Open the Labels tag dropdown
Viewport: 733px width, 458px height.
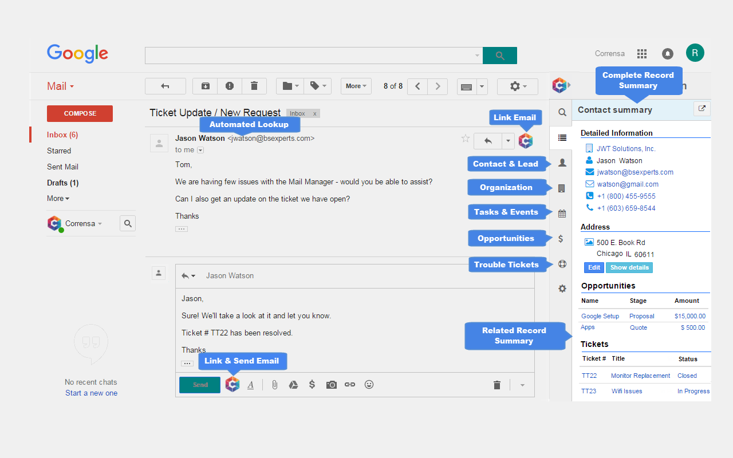click(318, 86)
